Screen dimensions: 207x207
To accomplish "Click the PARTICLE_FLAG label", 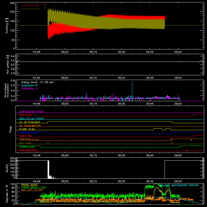I will [x=29, y=140].
